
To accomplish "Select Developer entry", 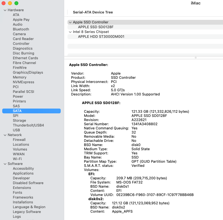I will pyautogui.click(x=21, y=178).
